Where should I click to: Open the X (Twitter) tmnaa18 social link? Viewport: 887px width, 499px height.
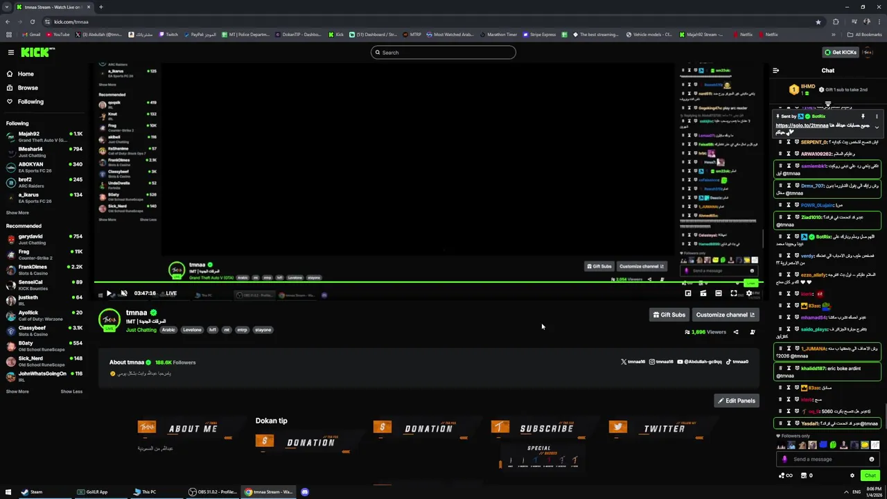[x=633, y=362]
